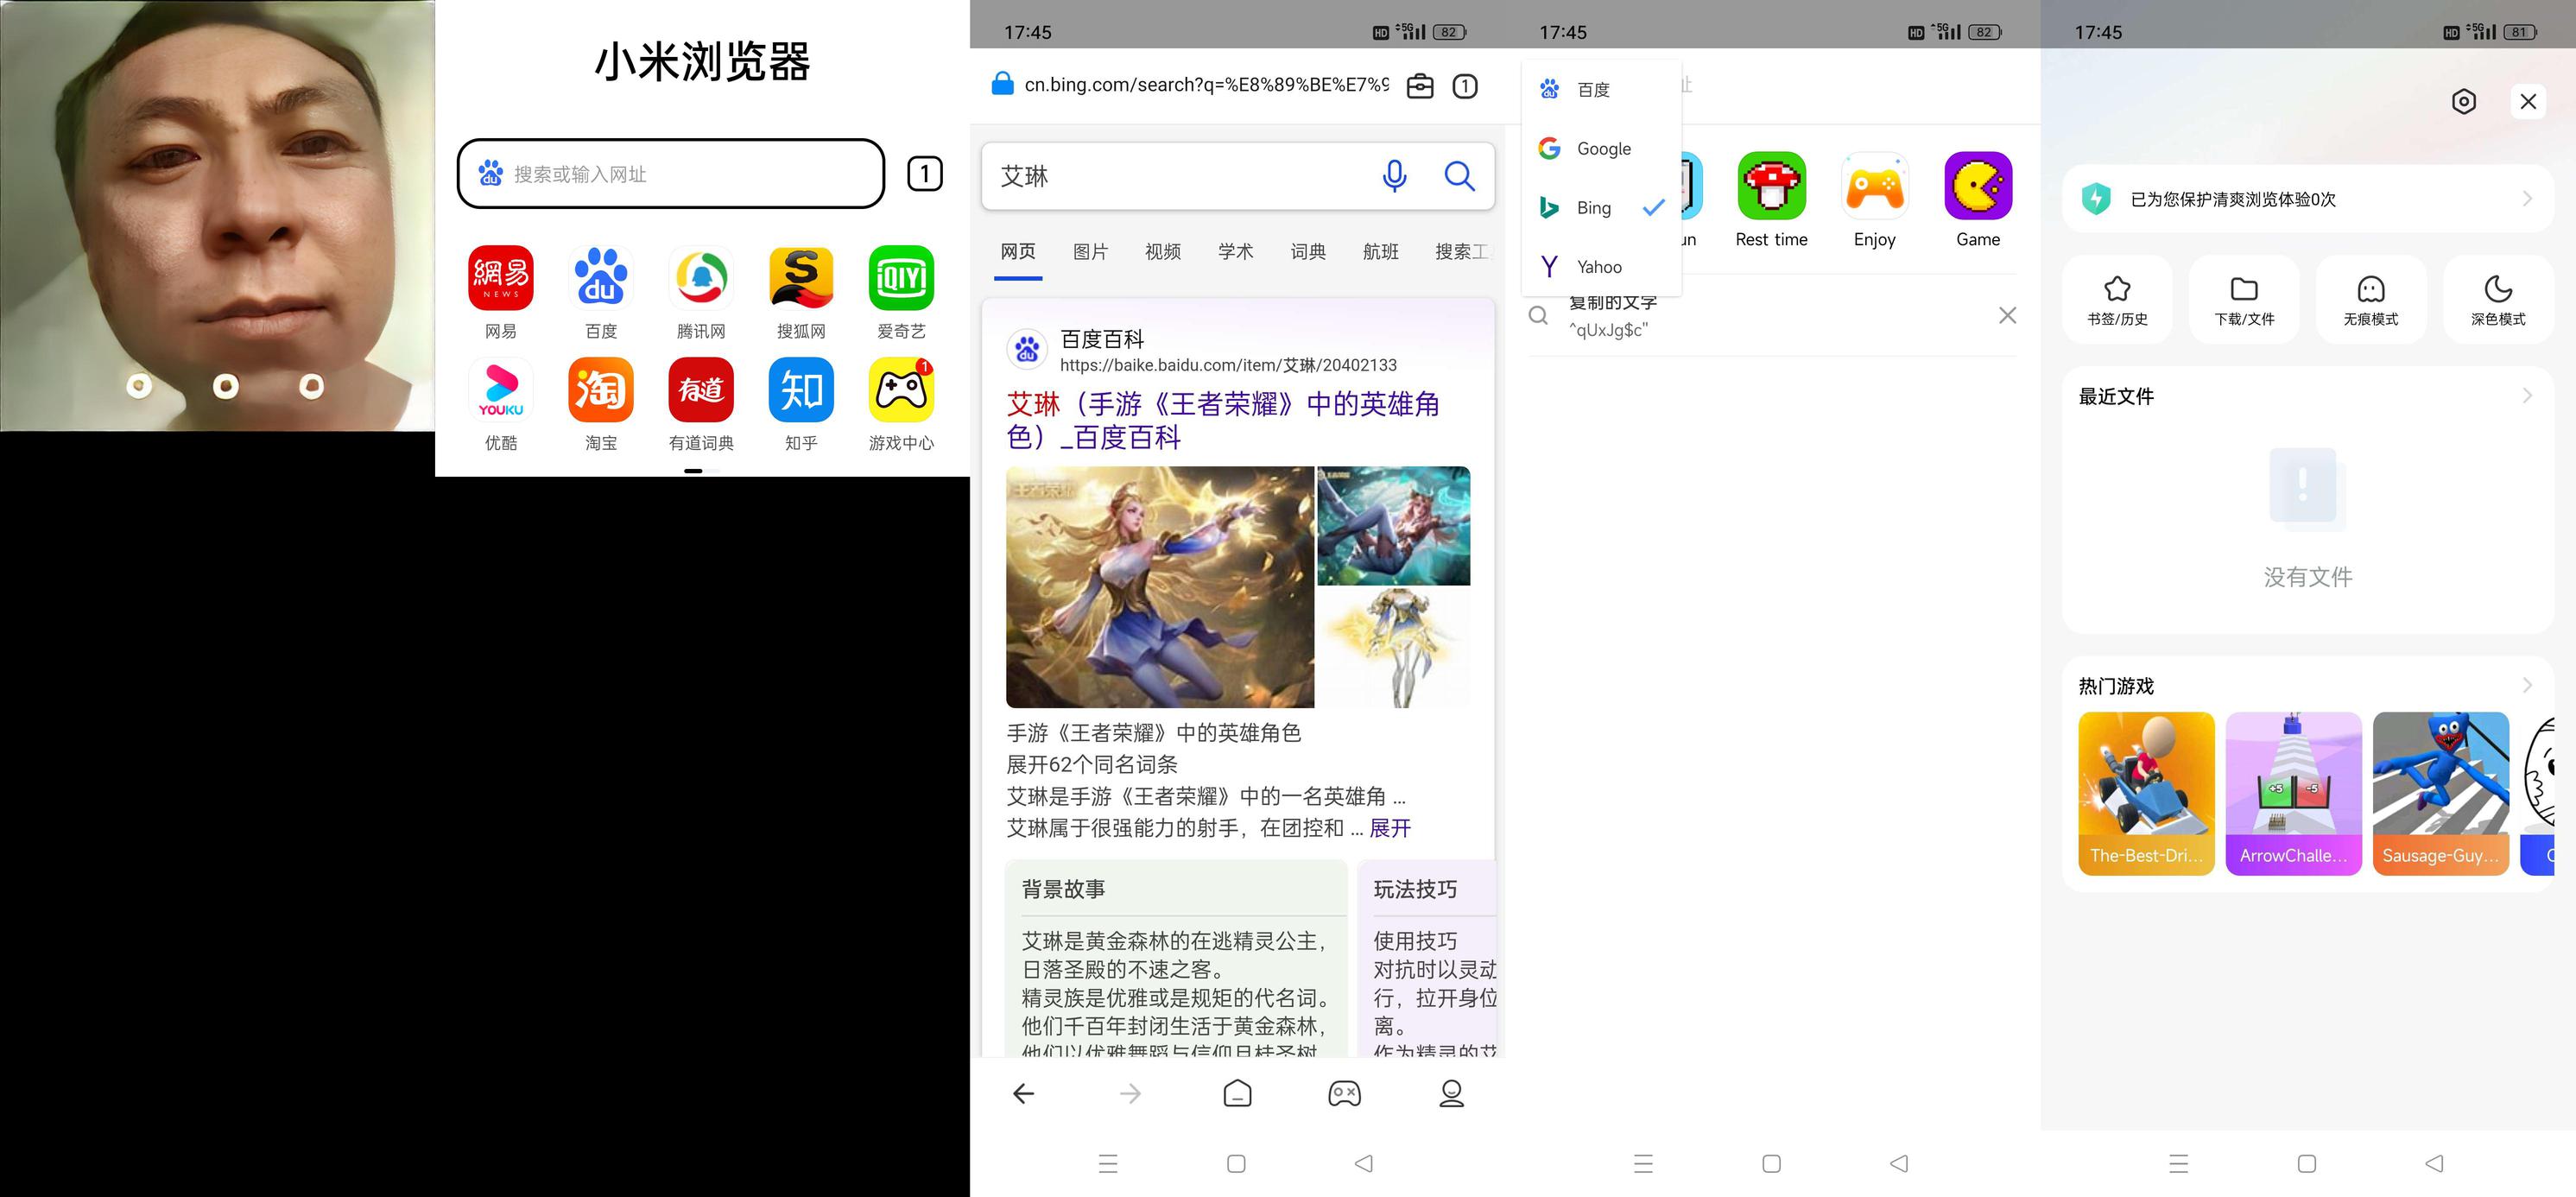Open the 知乎 shortcut
The width and height of the screenshot is (2576, 1197).
(x=801, y=390)
